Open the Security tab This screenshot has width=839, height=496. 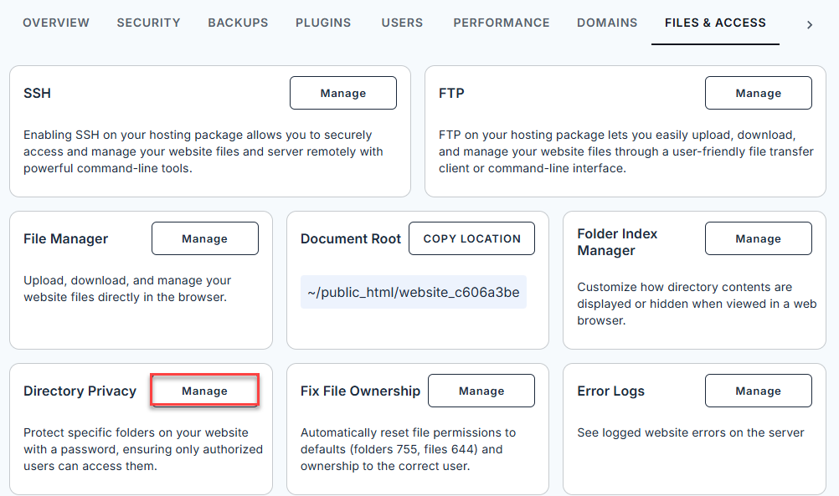[x=148, y=23]
